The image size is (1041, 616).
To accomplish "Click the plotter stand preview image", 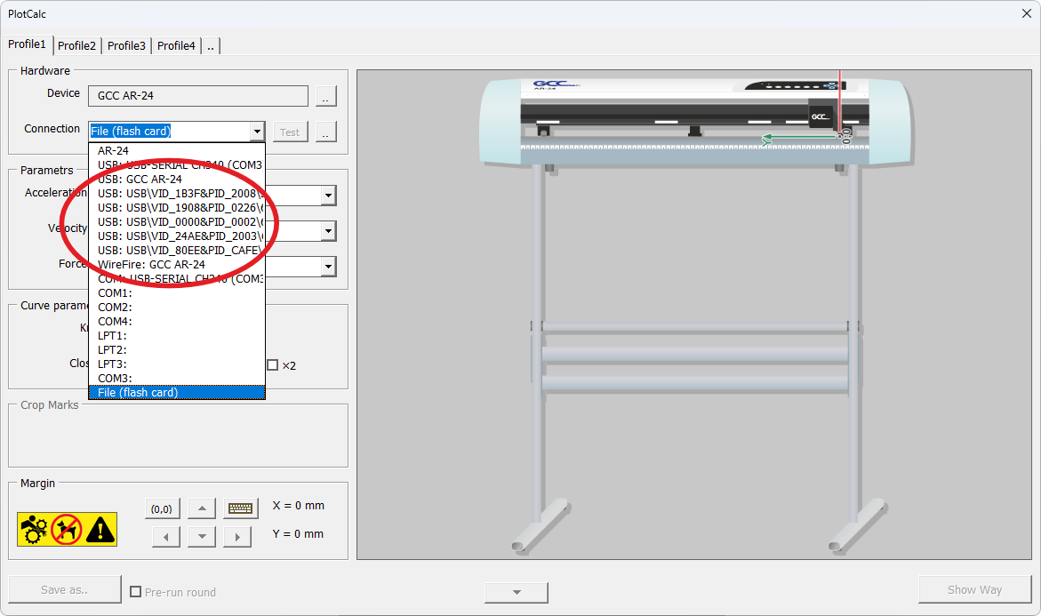I will [x=695, y=315].
